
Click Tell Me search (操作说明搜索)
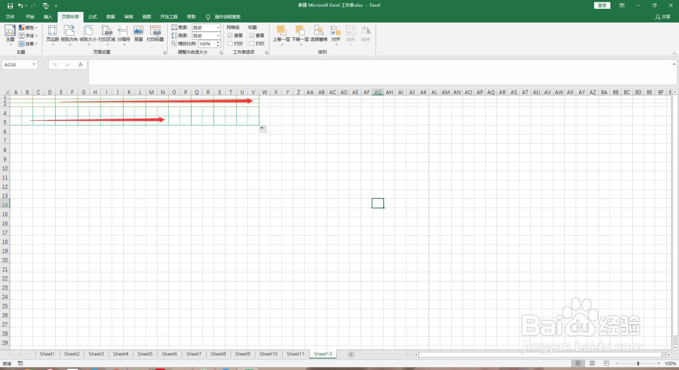tap(227, 17)
